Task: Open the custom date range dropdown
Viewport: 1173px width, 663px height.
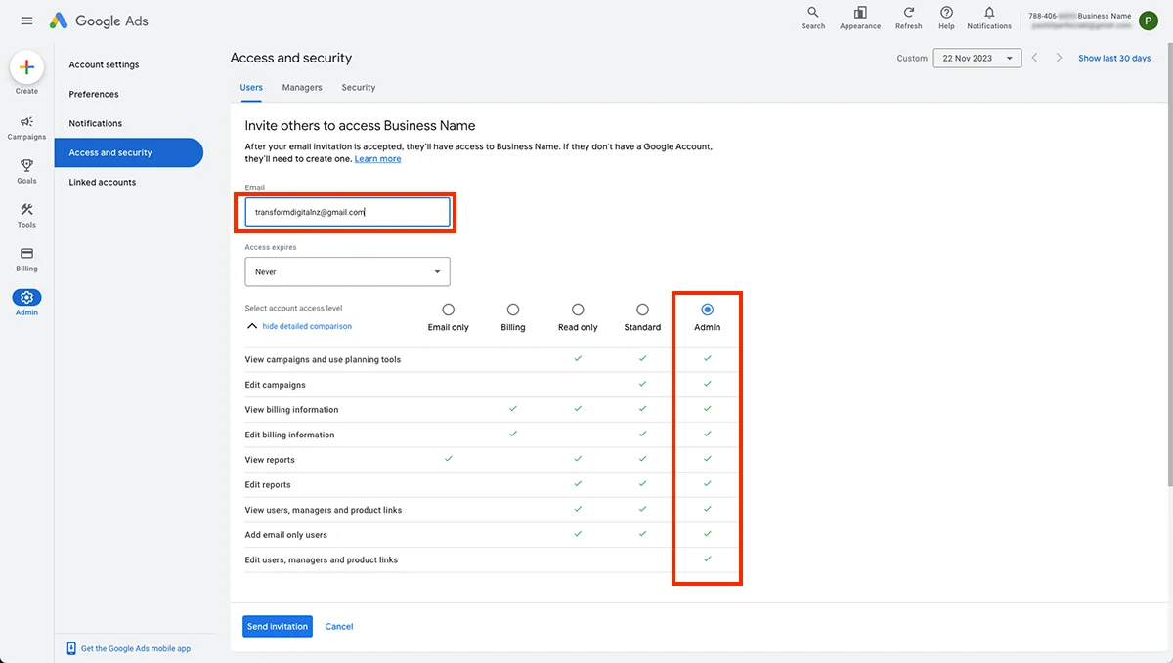Action: (977, 58)
